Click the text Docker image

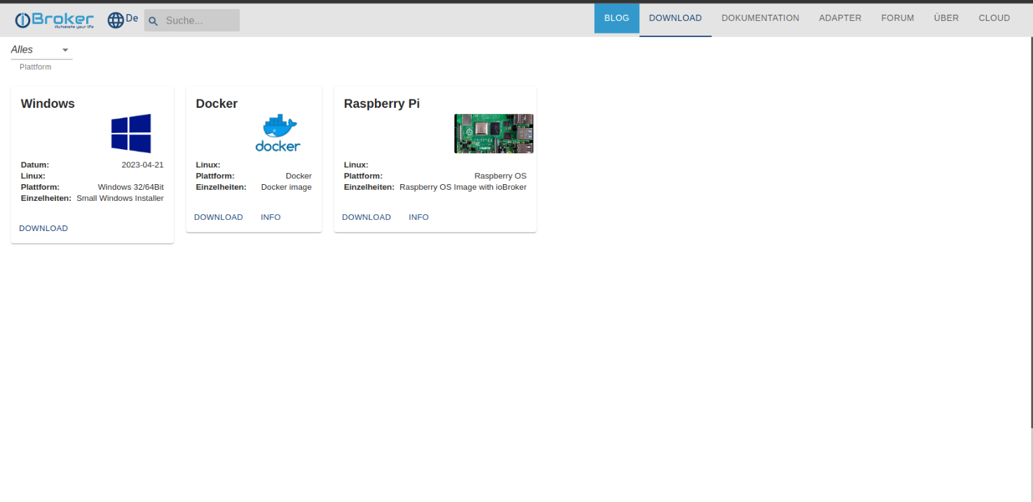click(x=287, y=187)
